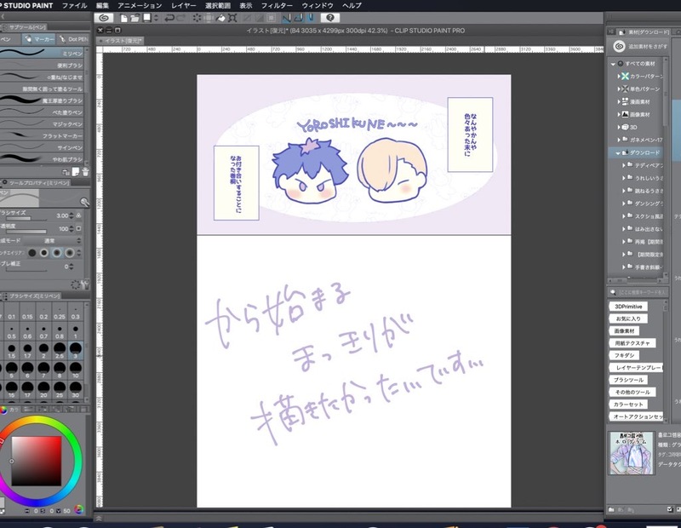
Task: Switch to the マーカー sub tool group tab
Action: click(x=38, y=39)
